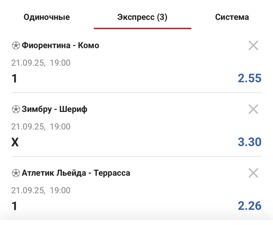The height and width of the screenshot is (225, 273).
Task: Remove the Фиорентина - Комо bet
Action: [253, 46]
